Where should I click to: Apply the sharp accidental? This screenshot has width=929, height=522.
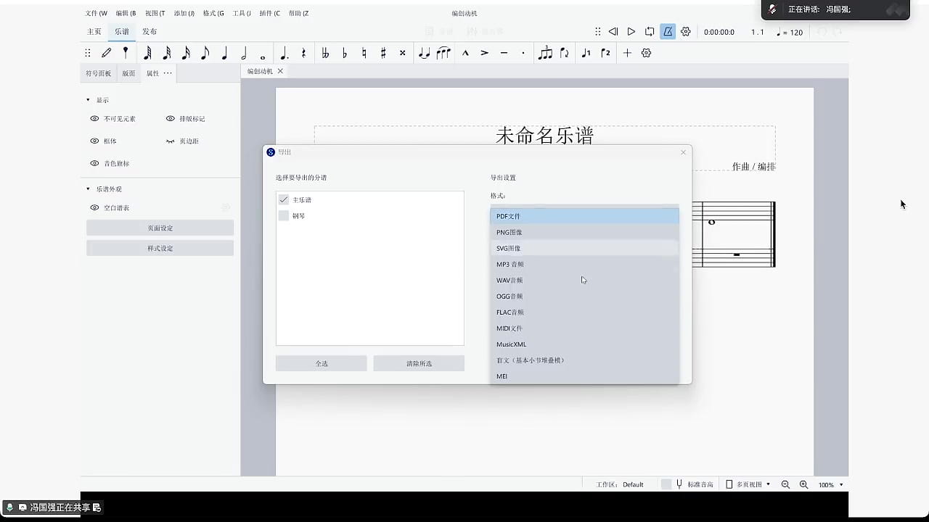(383, 53)
